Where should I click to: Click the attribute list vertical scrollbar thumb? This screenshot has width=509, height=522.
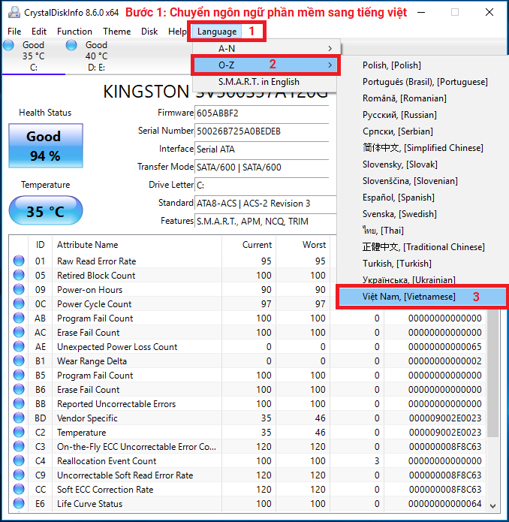point(493,373)
